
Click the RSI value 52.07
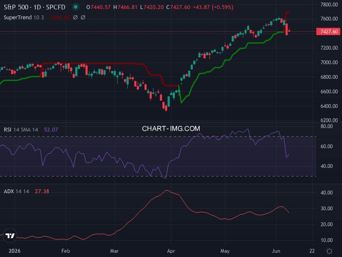coord(51,130)
